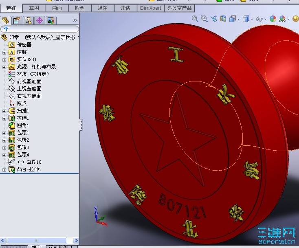Image resolution: width=299 pixels, height=248 pixels.
Task: Select the 传感器 tree item
Action: pos(24,45)
